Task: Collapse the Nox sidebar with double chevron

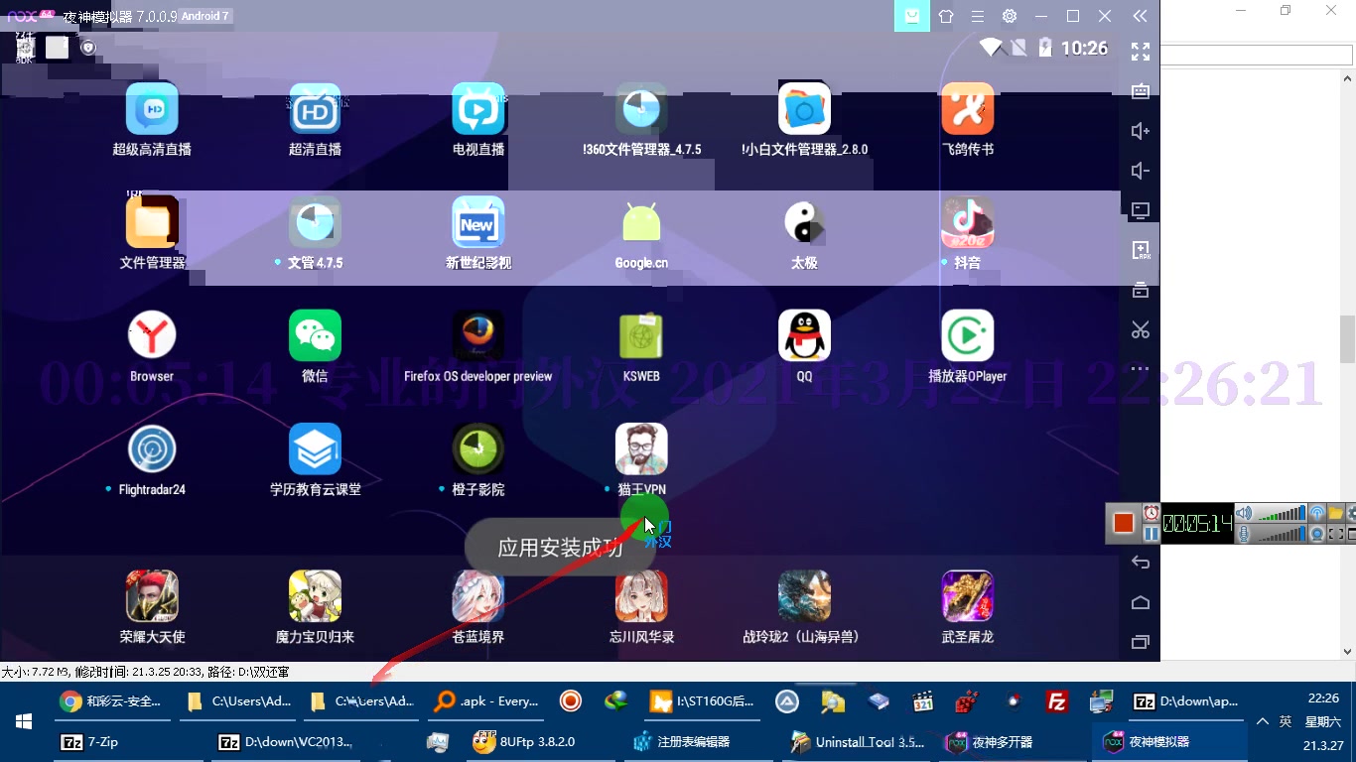Action: coord(1141,16)
